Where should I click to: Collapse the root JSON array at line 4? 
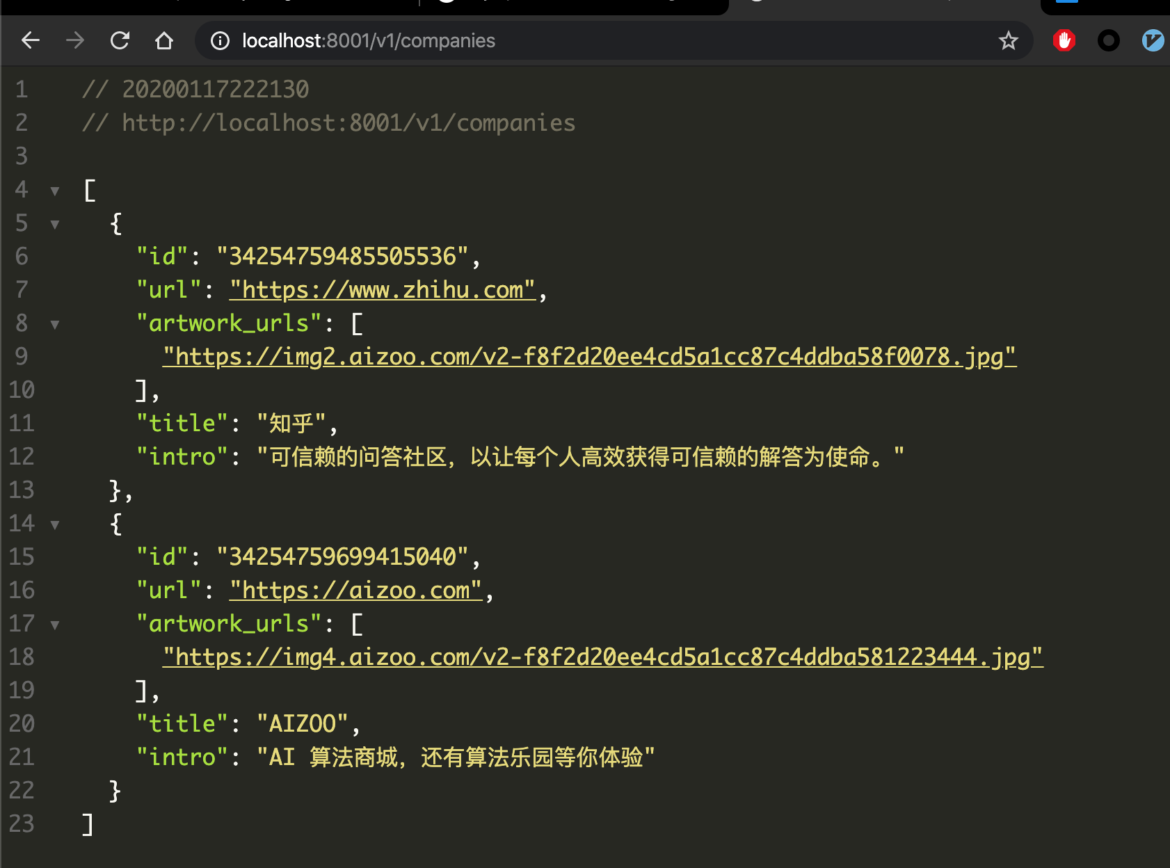(55, 191)
